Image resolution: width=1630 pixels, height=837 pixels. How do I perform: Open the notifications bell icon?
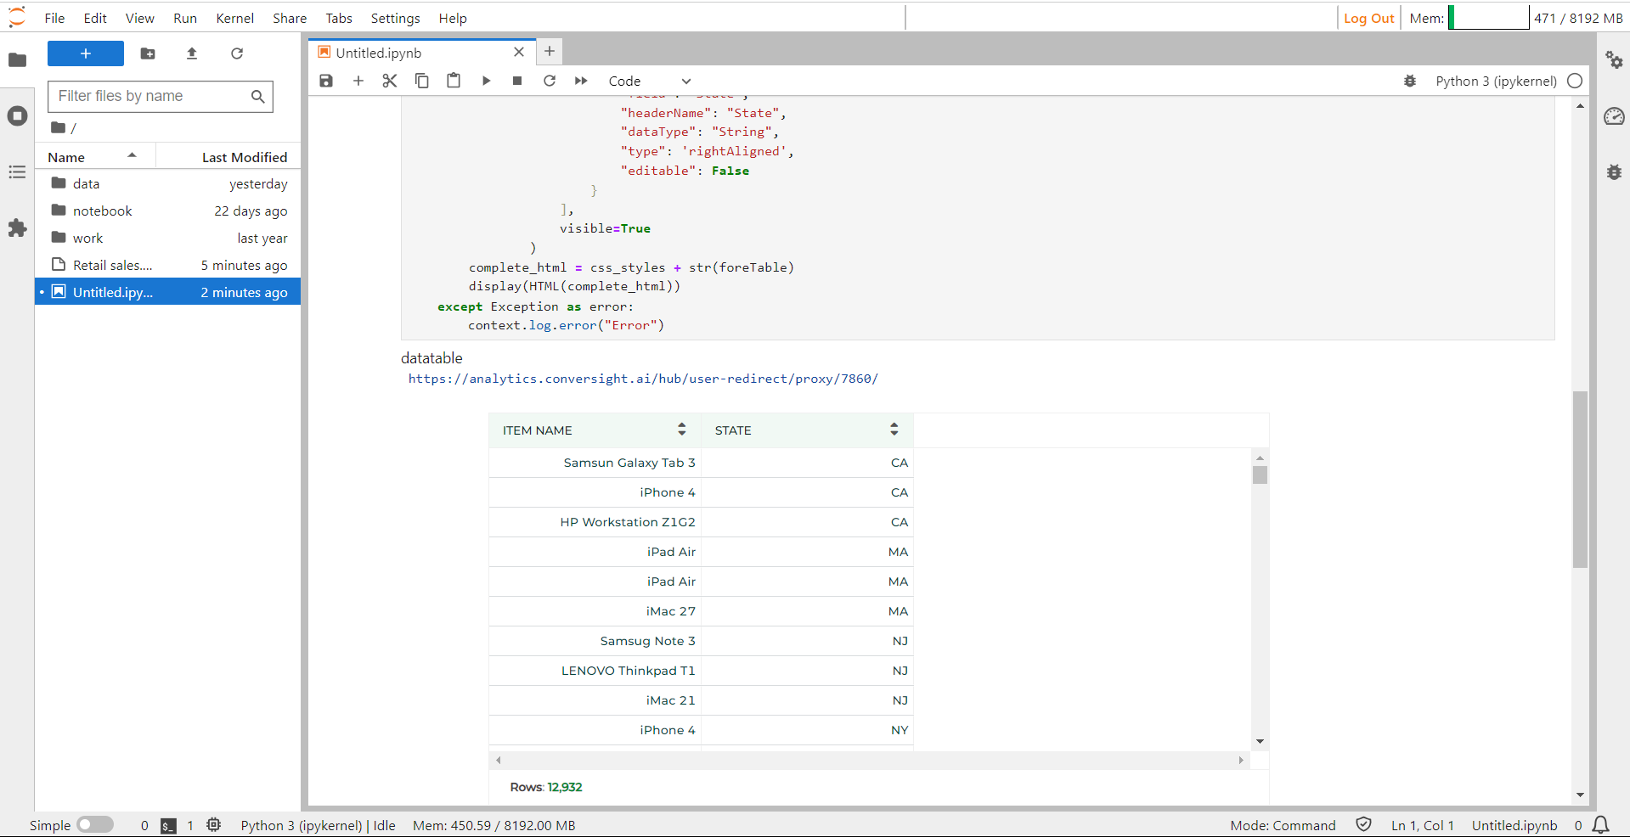[x=1601, y=825]
